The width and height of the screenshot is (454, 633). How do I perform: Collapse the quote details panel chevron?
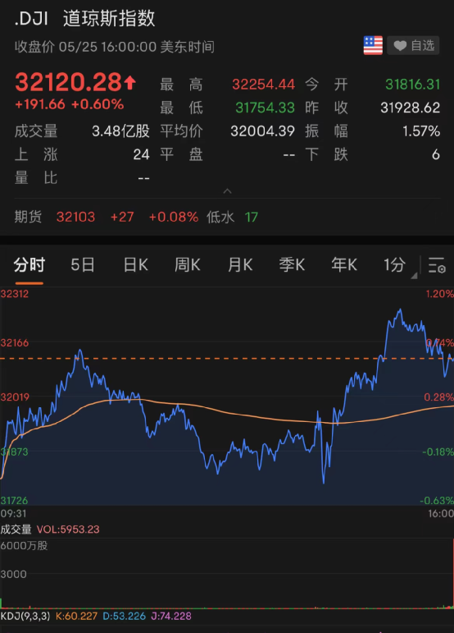[x=227, y=191]
